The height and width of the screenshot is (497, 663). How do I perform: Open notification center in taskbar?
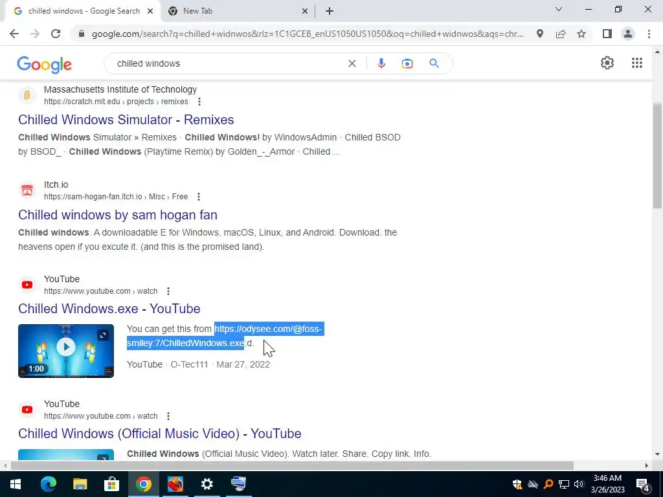(643, 484)
